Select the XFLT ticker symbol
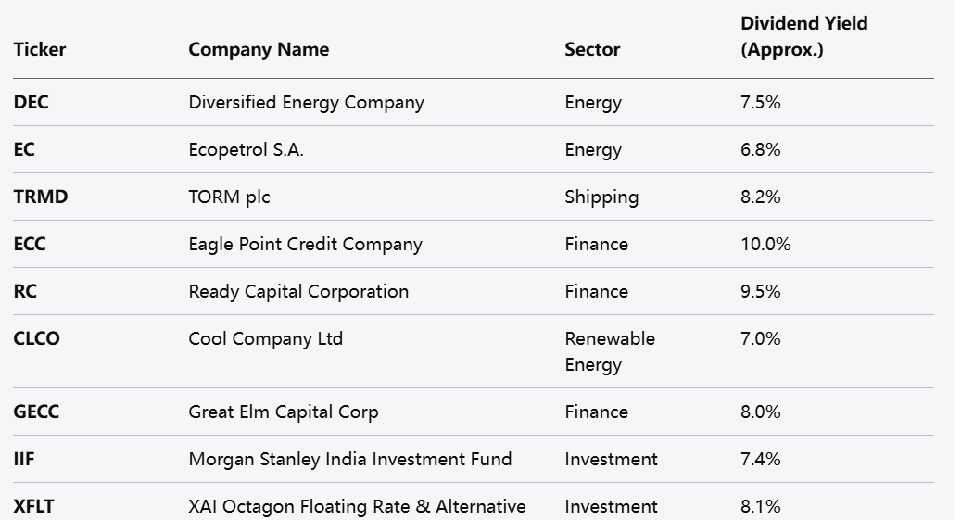The height and width of the screenshot is (520, 961). tap(33, 507)
